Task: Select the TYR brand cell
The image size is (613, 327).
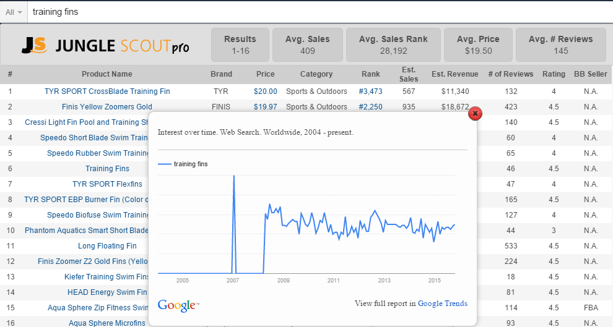Action: pos(221,91)
